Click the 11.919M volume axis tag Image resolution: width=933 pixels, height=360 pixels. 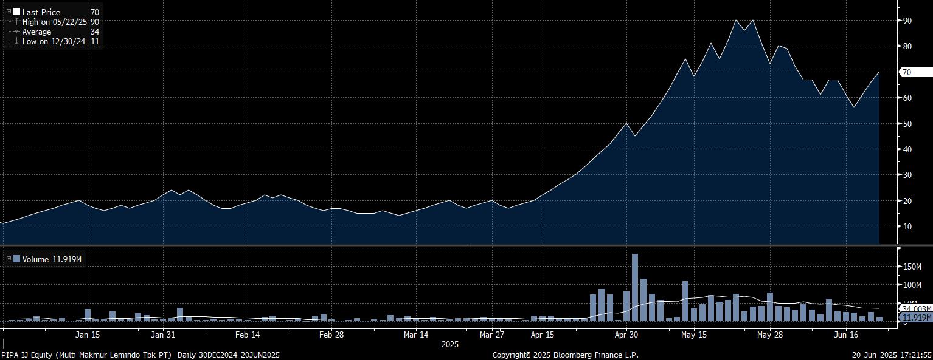[x=917, y=318]
